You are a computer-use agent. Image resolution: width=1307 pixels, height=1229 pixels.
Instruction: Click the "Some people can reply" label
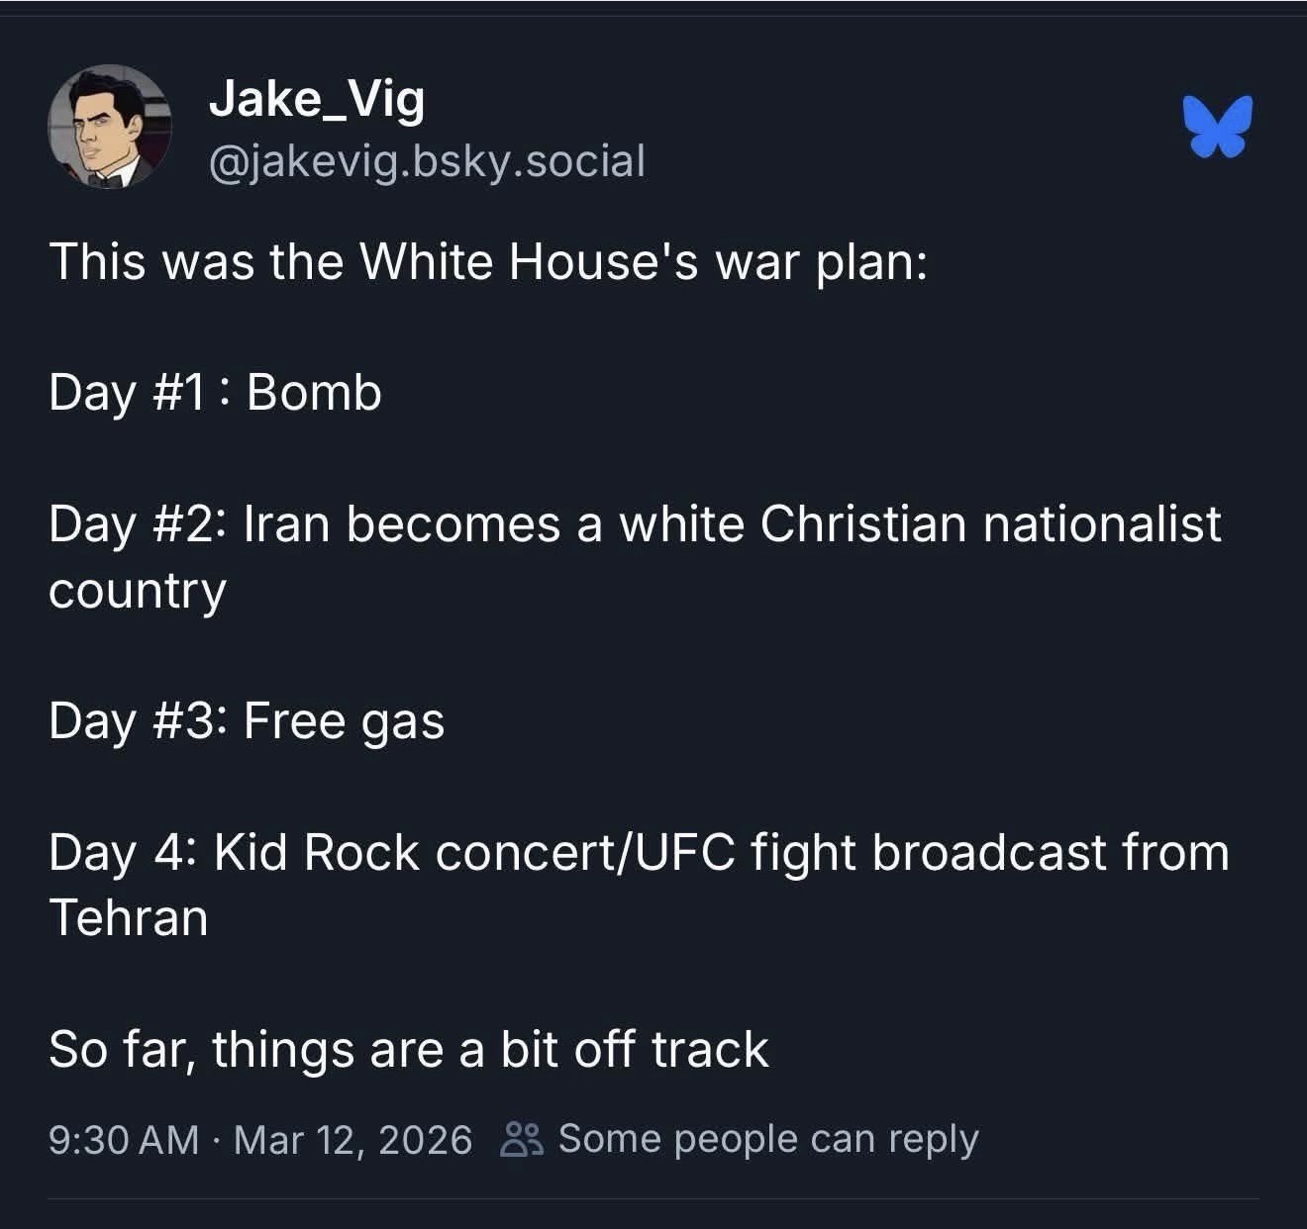(x=768, y=1139)
